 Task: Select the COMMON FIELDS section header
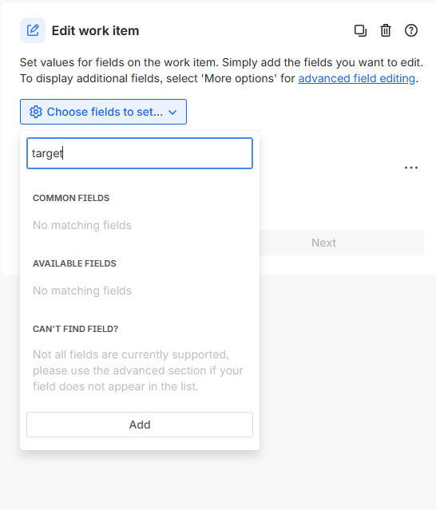71,198
